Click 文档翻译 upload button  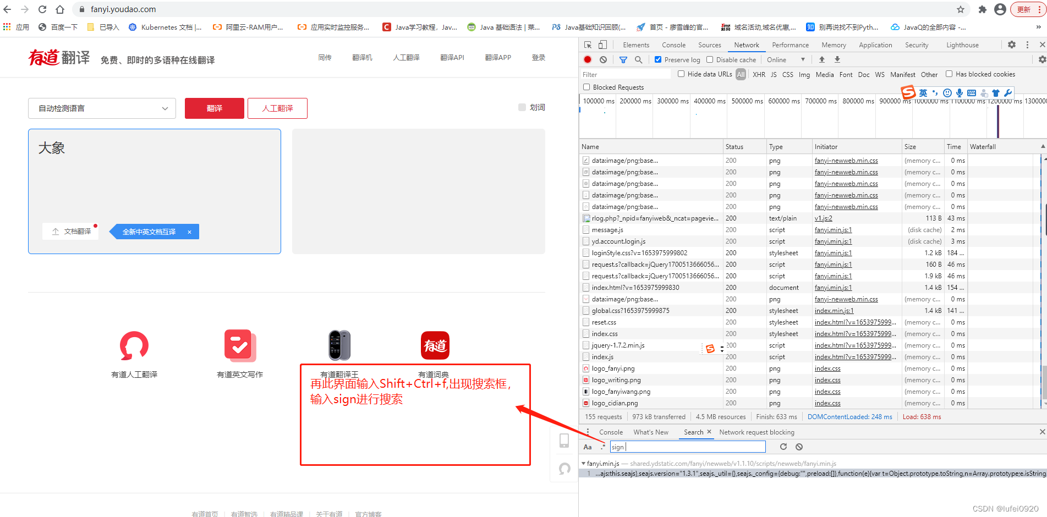[71, 232]
